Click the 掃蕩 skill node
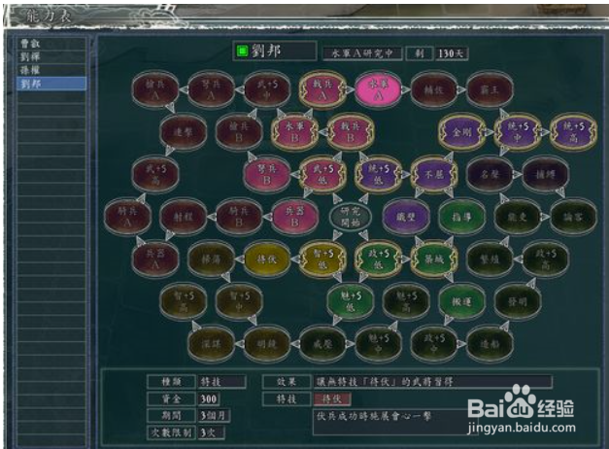 (211, 259)
